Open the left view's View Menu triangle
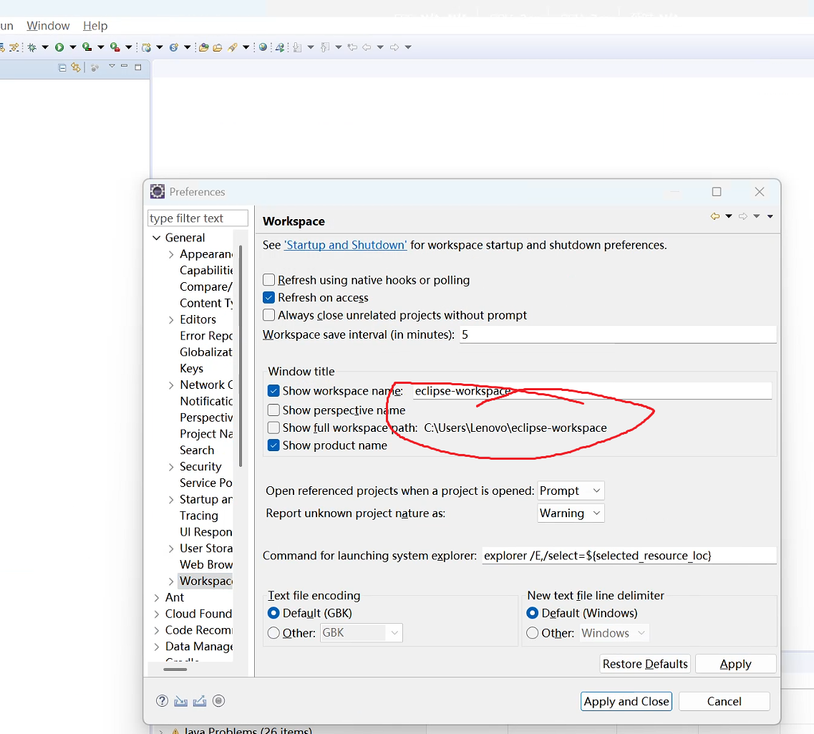 (112, 66)
